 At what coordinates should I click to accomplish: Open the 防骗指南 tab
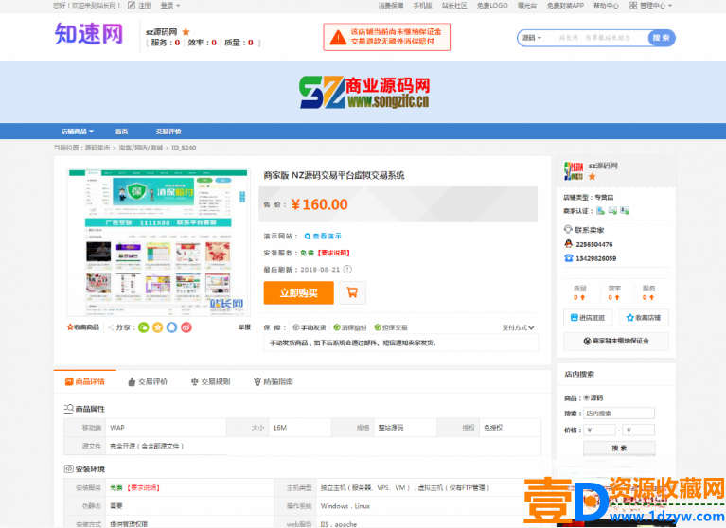pos(273,381)
